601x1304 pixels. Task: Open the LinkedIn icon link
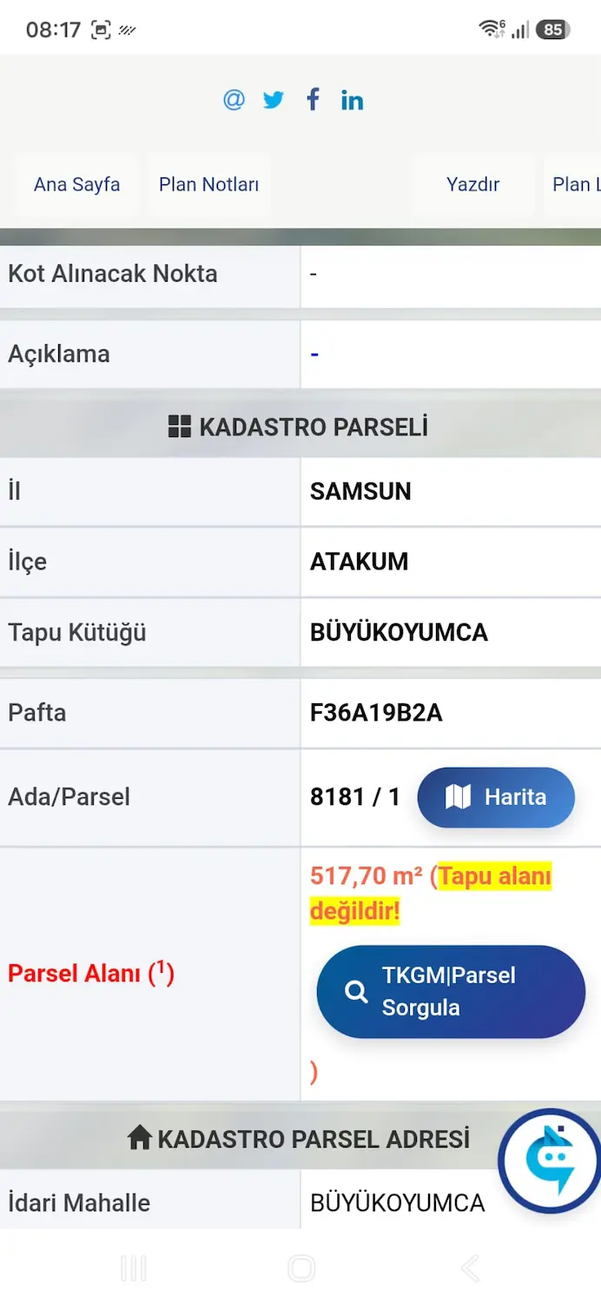(x=352, y=100)
